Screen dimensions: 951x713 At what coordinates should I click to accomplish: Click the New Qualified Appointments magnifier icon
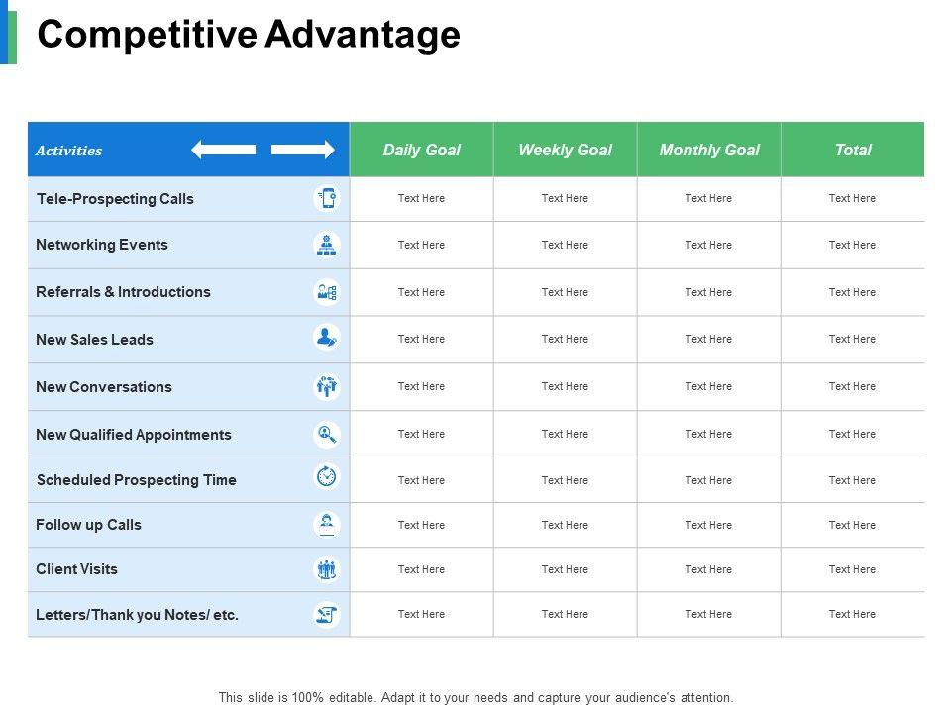tap(327, 434)
